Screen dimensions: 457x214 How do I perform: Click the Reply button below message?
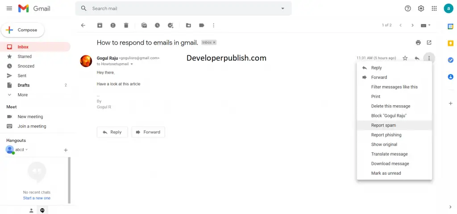pos(112,132)
